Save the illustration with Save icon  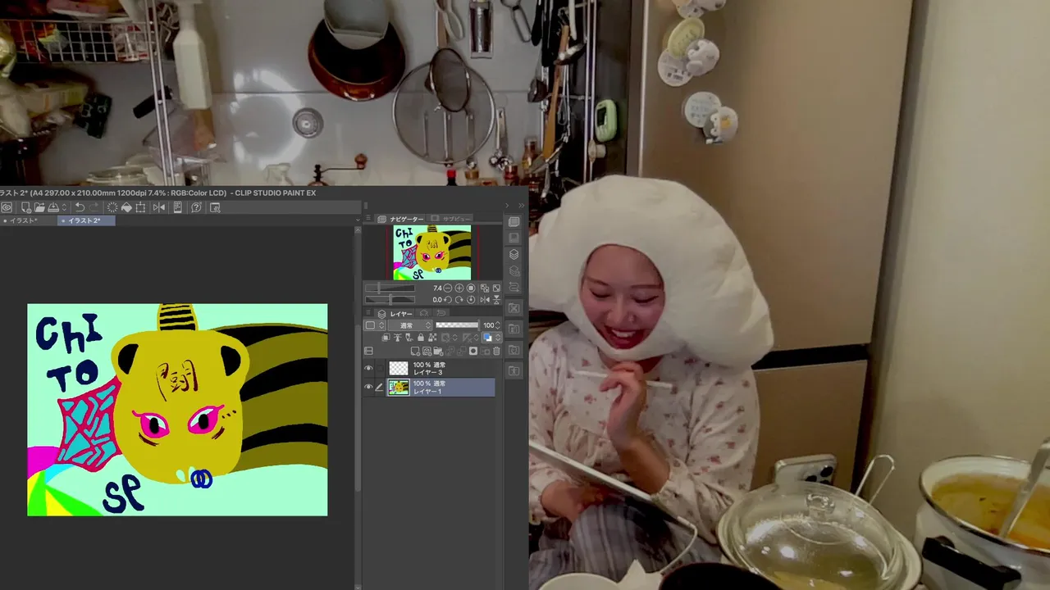[x=53, y=207]
